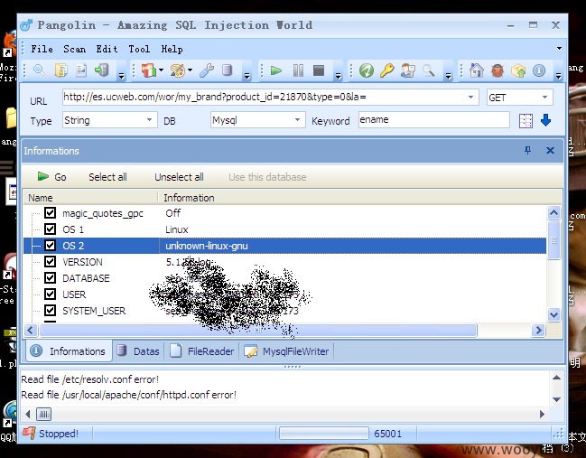586x458 pixels.
Task: Click the magnifier scan icon in toolbar
Action: pyautogui.click(x=39, y=70)
